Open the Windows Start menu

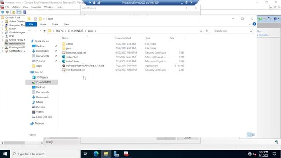point(5,154)
